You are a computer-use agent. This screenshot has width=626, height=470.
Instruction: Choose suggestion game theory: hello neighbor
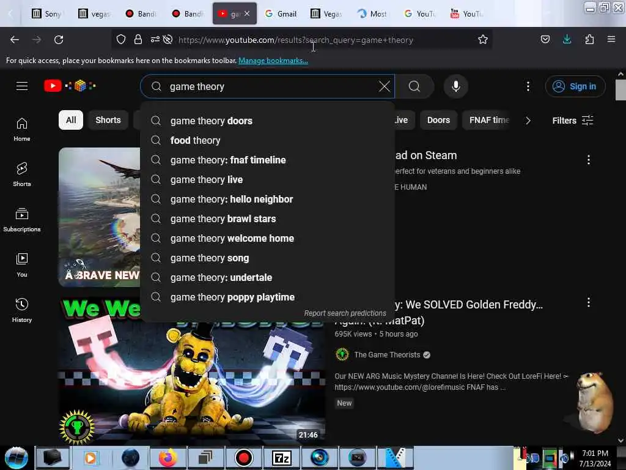tap(267, 199)
